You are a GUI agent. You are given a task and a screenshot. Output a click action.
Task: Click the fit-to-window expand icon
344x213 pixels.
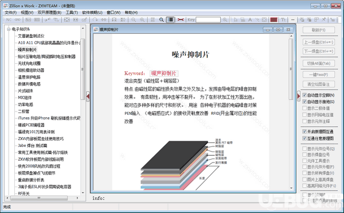coord(67,20)
